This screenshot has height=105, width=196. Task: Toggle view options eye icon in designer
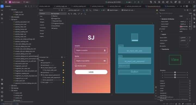[x=69, y=14]
